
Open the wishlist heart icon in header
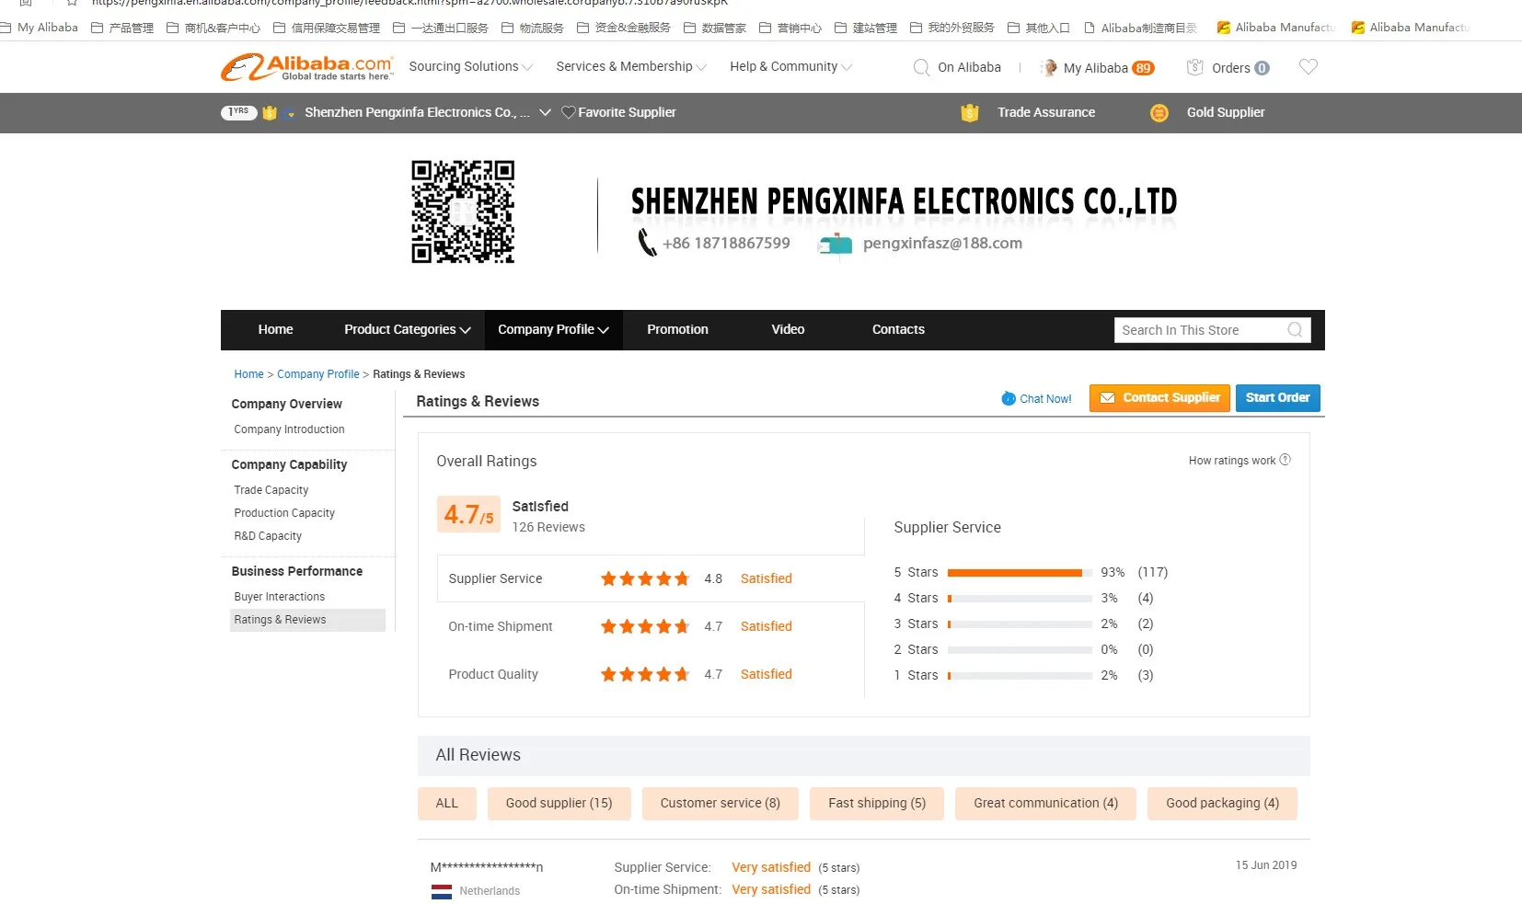pos(1308,67)
